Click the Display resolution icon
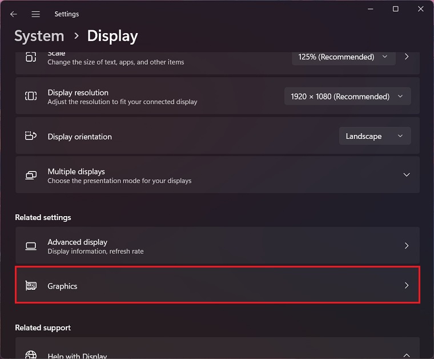Image resolution: width=434 pixels, height=359 pixels. [31, 96]
